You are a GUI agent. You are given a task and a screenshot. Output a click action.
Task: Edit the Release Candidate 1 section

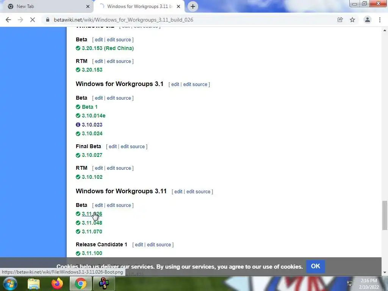[x=139, y=245]
